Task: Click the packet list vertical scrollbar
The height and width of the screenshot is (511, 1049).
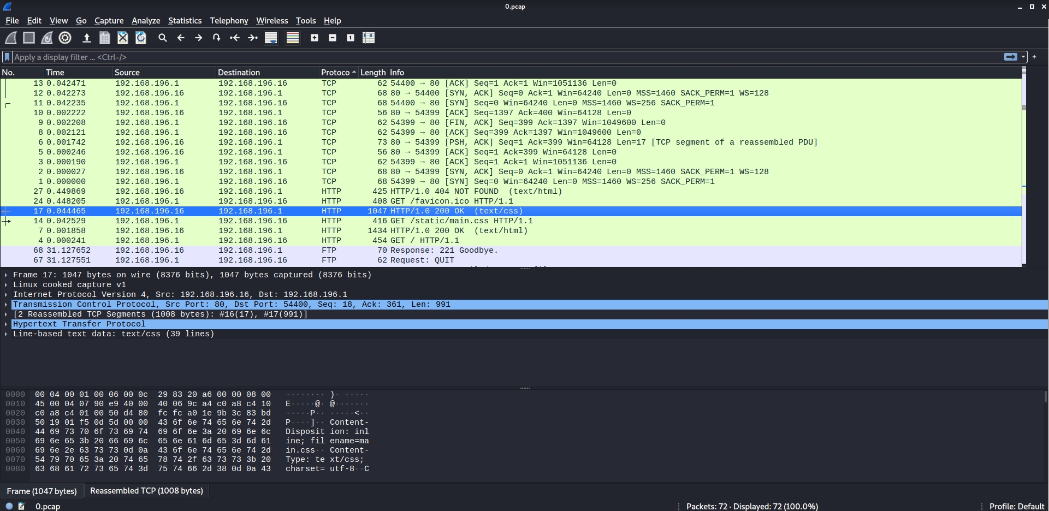Action: (1024, 164)
